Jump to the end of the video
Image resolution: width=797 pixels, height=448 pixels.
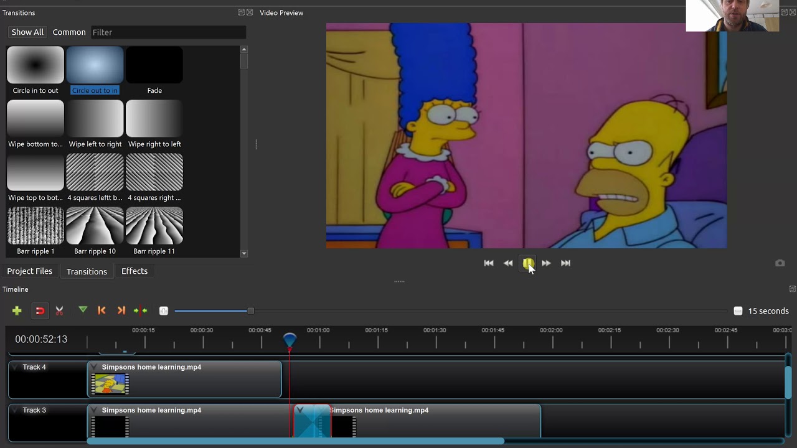tap(565, 263)
